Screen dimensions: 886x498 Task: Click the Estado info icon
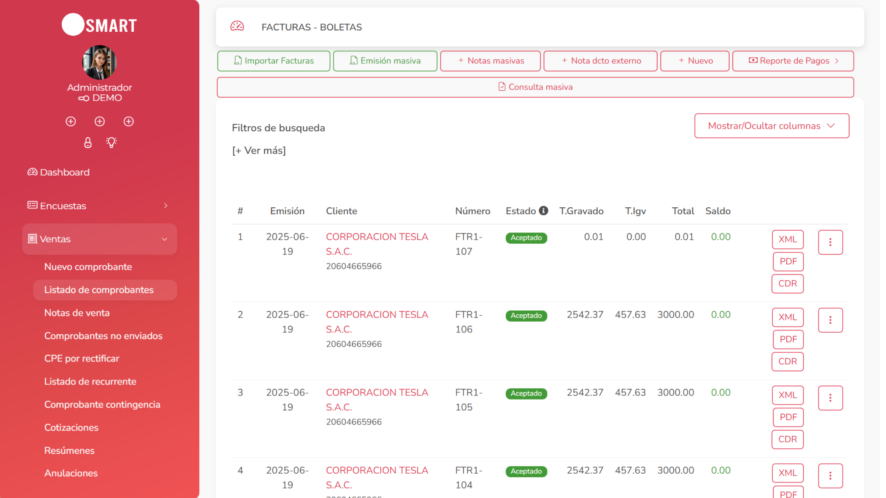543,211
